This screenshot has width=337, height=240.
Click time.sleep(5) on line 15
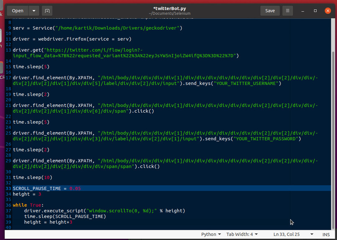click(31, 67)
